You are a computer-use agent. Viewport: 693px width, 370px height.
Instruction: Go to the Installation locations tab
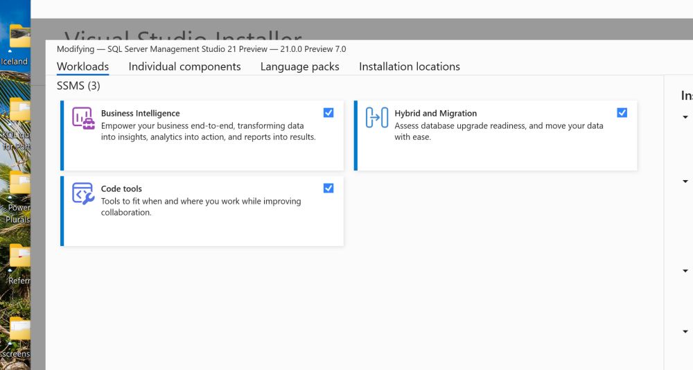tap(409, 67)
